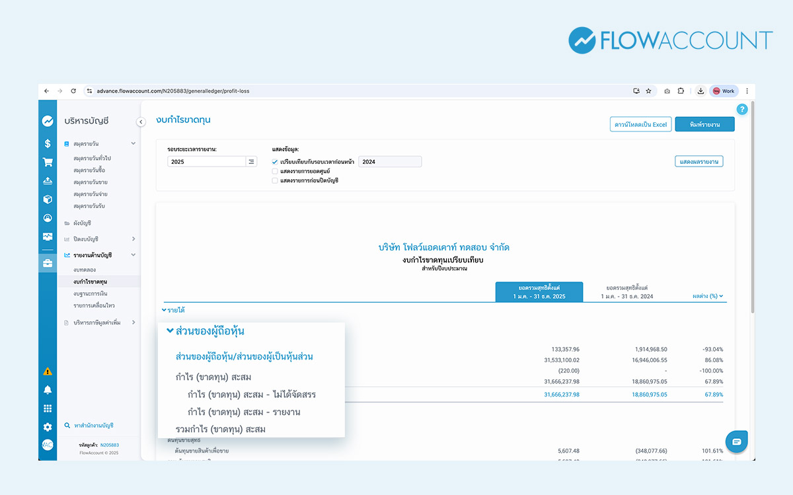Collapse the สมุดรายวัน menu section
The width and height of the screenshot is (793, 495).
coord(133,143)
